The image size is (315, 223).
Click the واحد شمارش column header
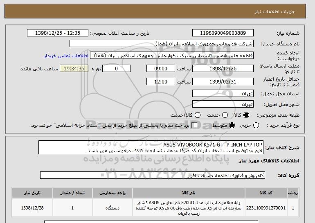[x=112, y=193]
